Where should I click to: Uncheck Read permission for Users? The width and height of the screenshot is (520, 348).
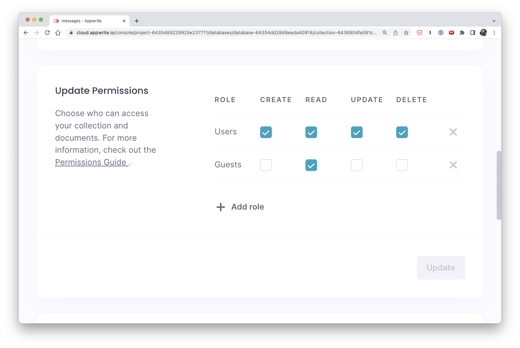coord(311,132)
